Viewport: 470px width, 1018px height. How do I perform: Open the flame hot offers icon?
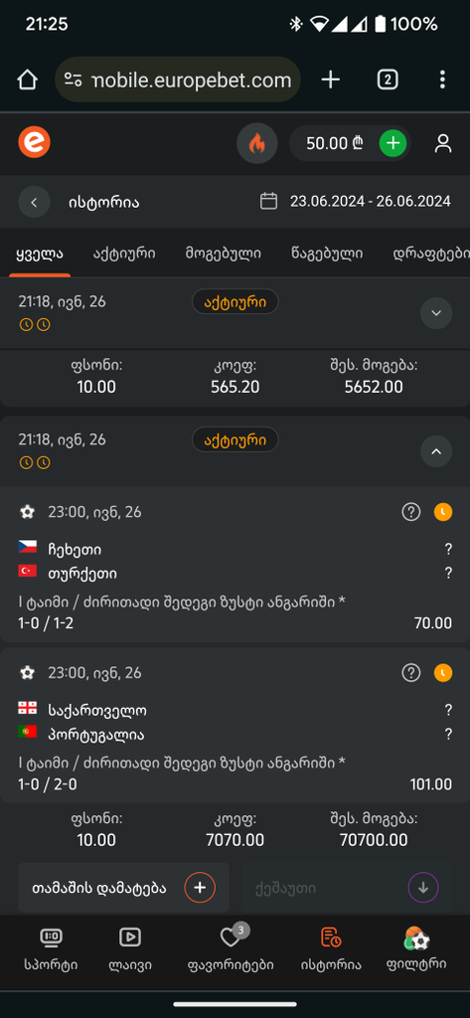tap(257, 143)
